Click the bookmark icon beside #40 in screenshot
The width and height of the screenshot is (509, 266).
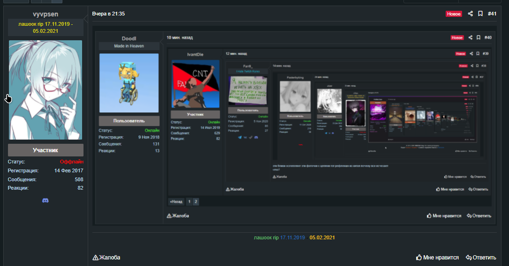(x=478, y=37)
